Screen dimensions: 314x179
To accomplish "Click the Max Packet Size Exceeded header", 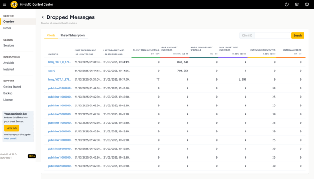I will tap(229, 49).
